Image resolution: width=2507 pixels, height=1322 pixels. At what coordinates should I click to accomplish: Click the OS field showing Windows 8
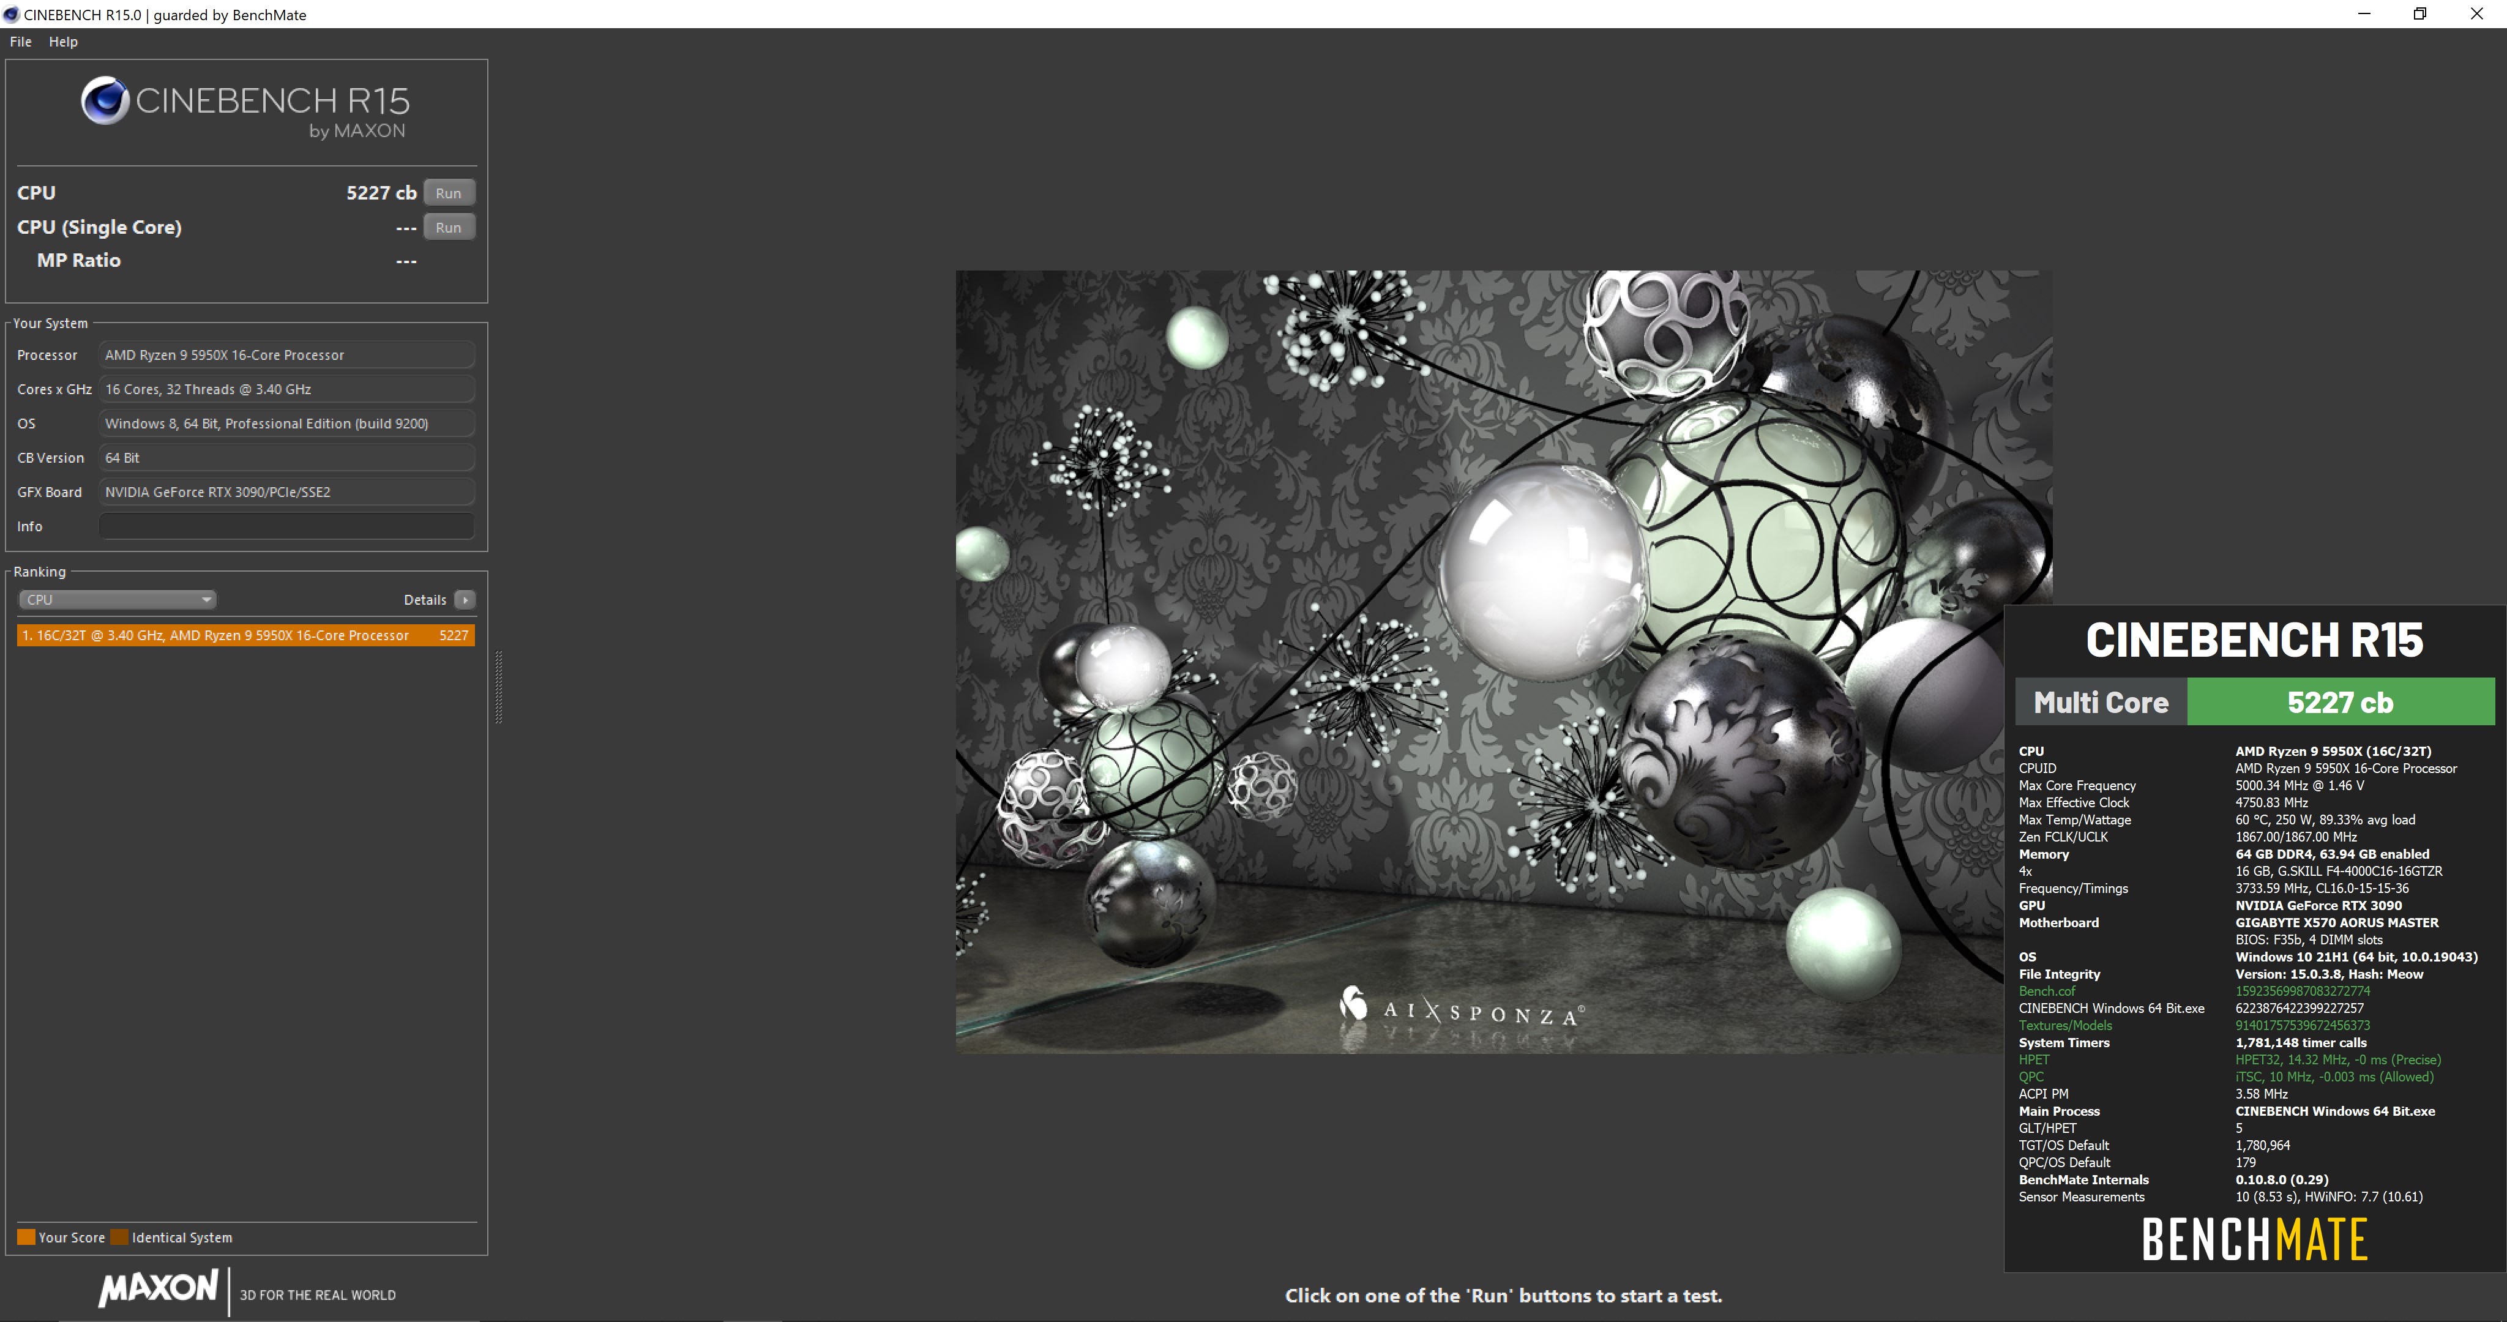[286, 424]
